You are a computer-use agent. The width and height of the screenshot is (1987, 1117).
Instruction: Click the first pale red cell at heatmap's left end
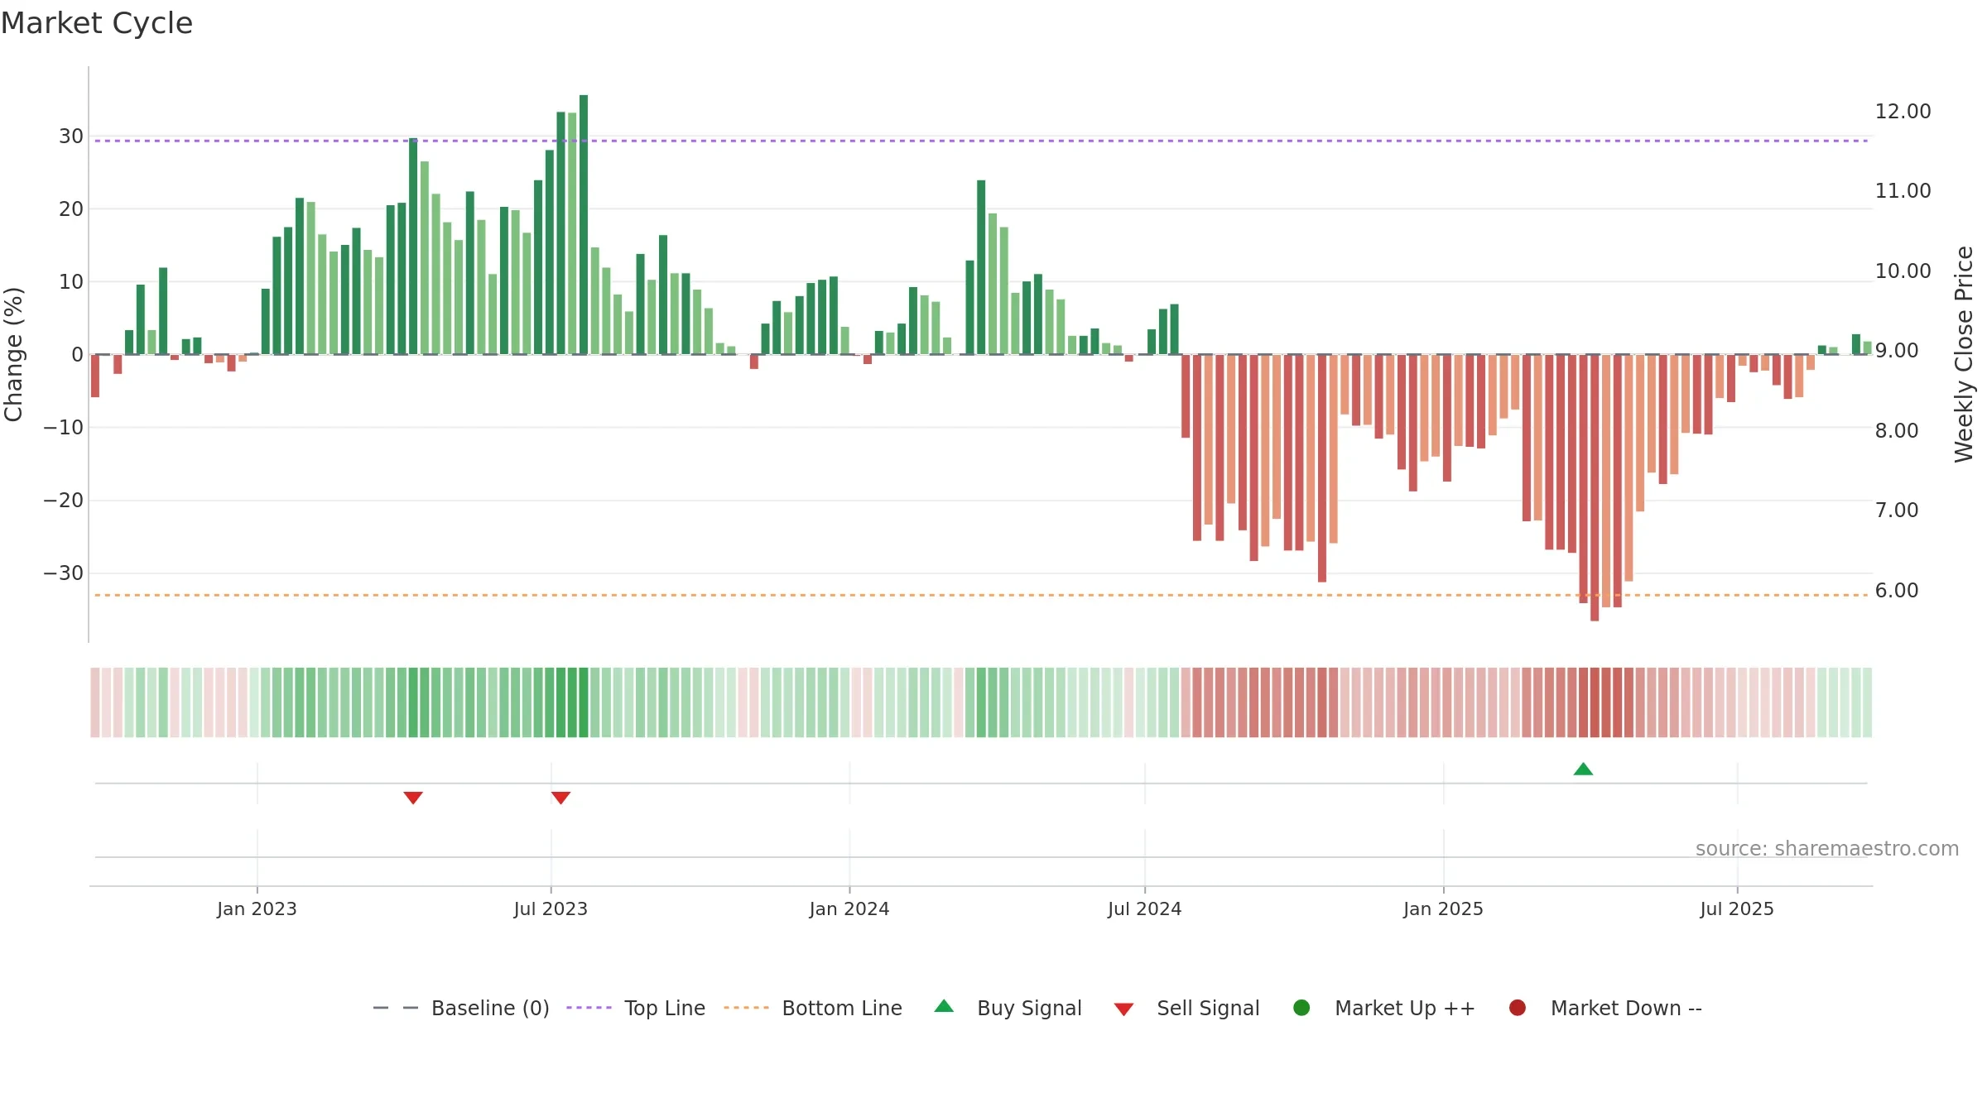(x=95, y=702)
